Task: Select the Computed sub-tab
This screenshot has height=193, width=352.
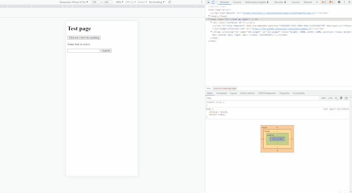Action: click(x=221, y=93)
